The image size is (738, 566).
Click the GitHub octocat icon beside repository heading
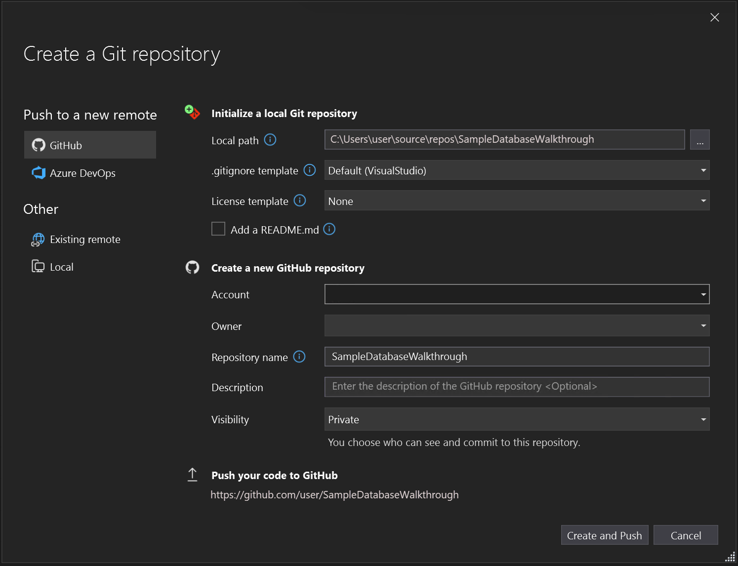(192, 267)
